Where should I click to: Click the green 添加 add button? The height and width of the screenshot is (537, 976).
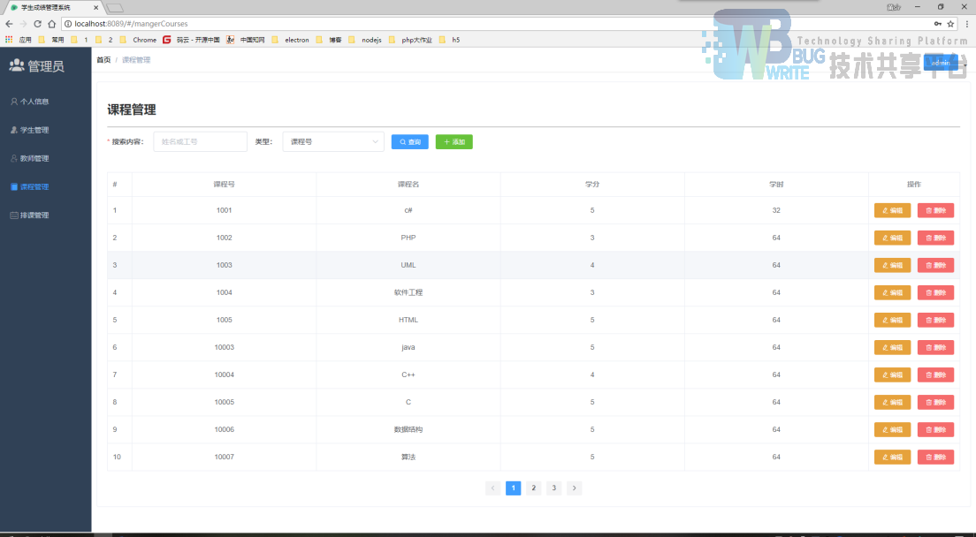pyautogui.click(x=454, y=141)
